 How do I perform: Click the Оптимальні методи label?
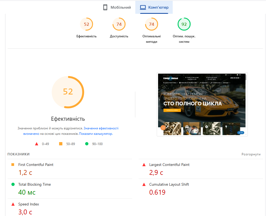152,39
